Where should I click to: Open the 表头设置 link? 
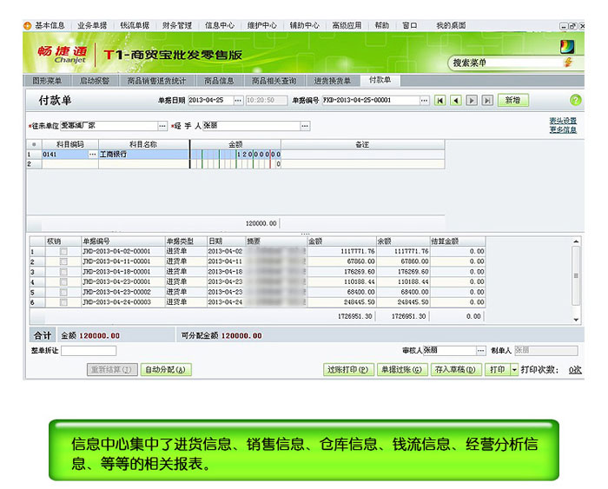(563, 121)
